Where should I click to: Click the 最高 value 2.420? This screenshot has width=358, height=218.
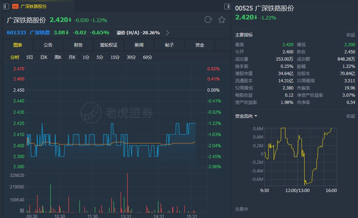coord(288,45)
